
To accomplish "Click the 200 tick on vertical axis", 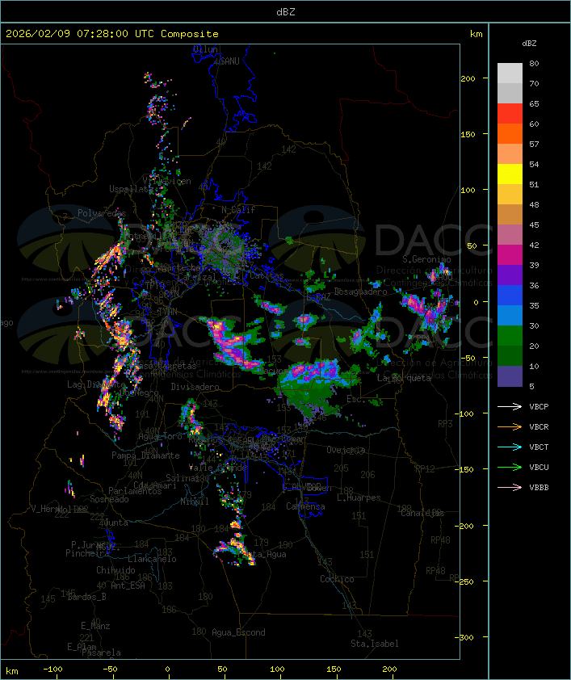I will point(468,78).
